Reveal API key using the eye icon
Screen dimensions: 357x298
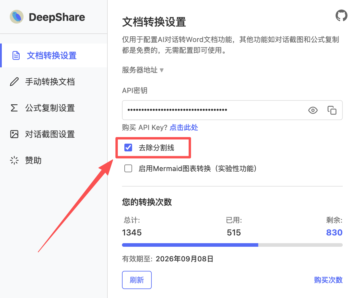[x=313, y=110]
